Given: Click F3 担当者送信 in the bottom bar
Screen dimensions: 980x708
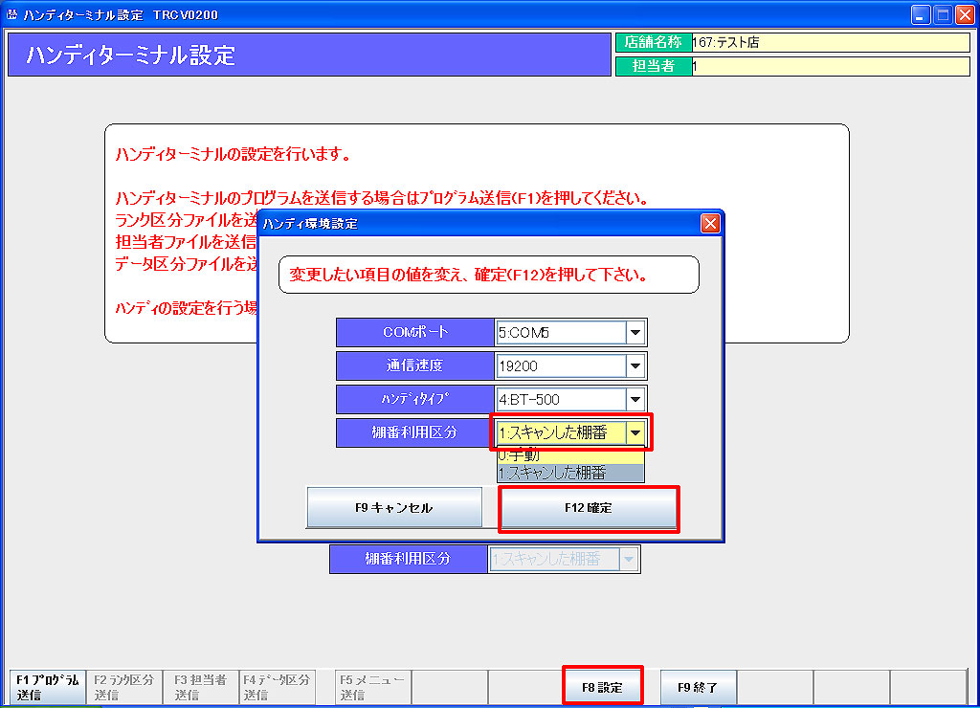Looking at the screenshot, I should [200, 687].
